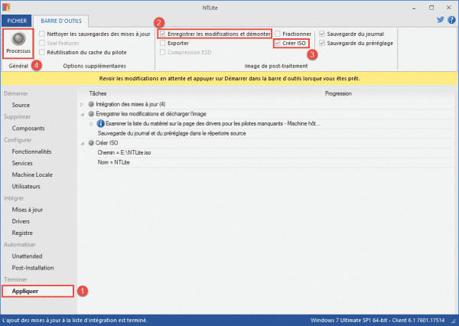Open the Unattended page

click(x=27, y=256)
